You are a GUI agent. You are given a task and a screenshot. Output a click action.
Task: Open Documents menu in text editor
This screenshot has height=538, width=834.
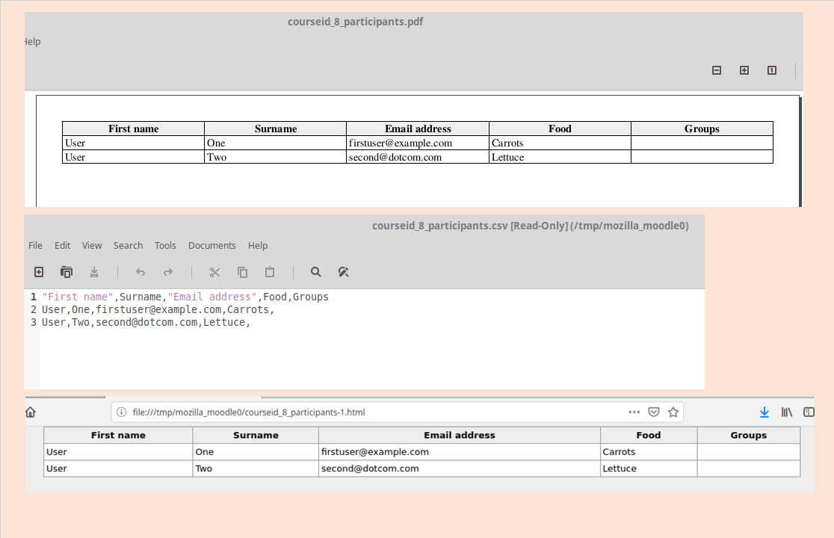(x=212, y=246)
